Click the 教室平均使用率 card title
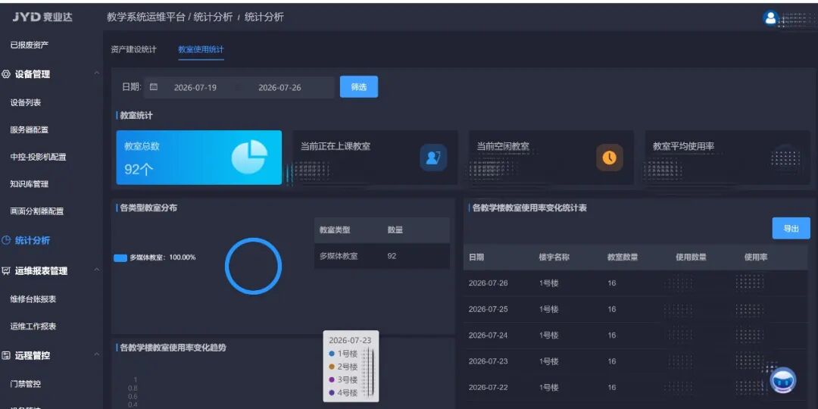Image resolution: width=818 pixels, height=409 pixels. click(x=683, y=147)
